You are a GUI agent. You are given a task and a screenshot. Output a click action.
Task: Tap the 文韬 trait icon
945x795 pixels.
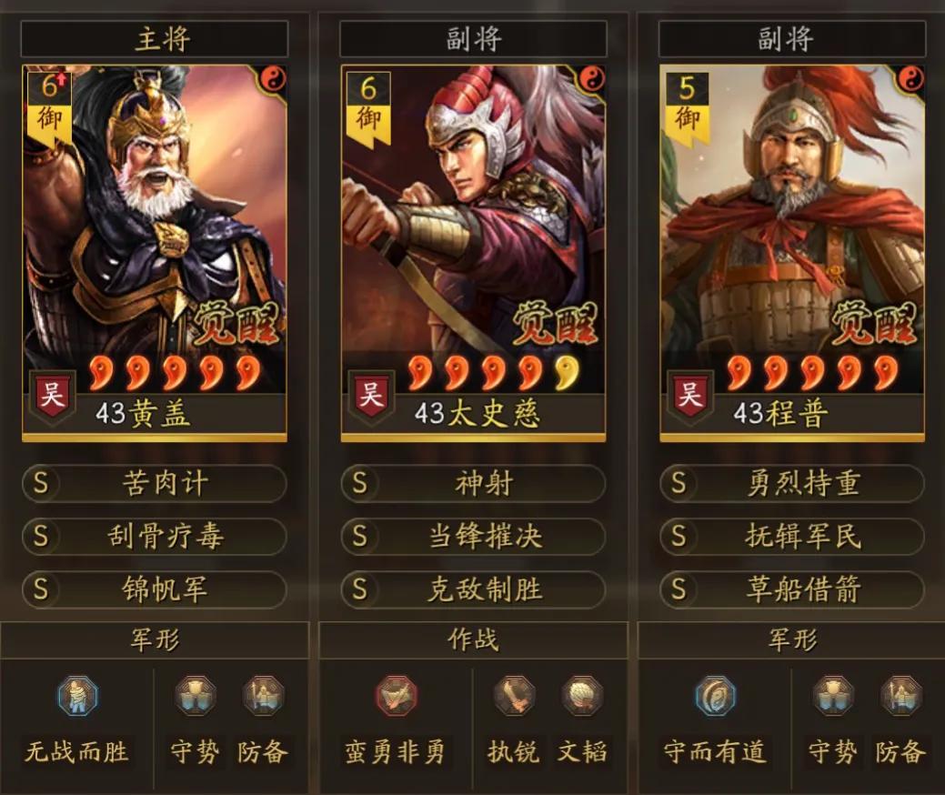[x=581, y=696]
